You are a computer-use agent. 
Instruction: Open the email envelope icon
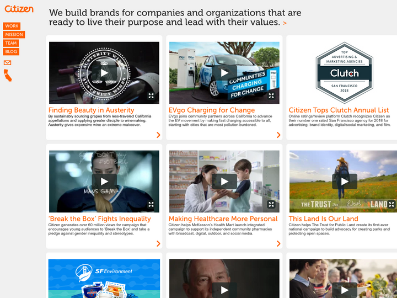click(7, 62)
